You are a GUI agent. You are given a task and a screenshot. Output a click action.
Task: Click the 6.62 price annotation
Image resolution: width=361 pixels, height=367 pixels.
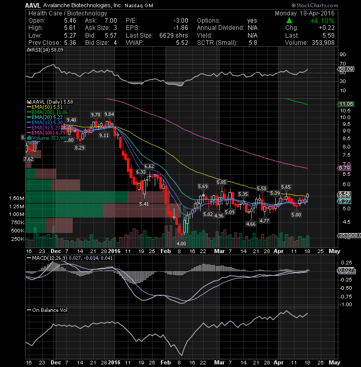click(x=149, y=166)
